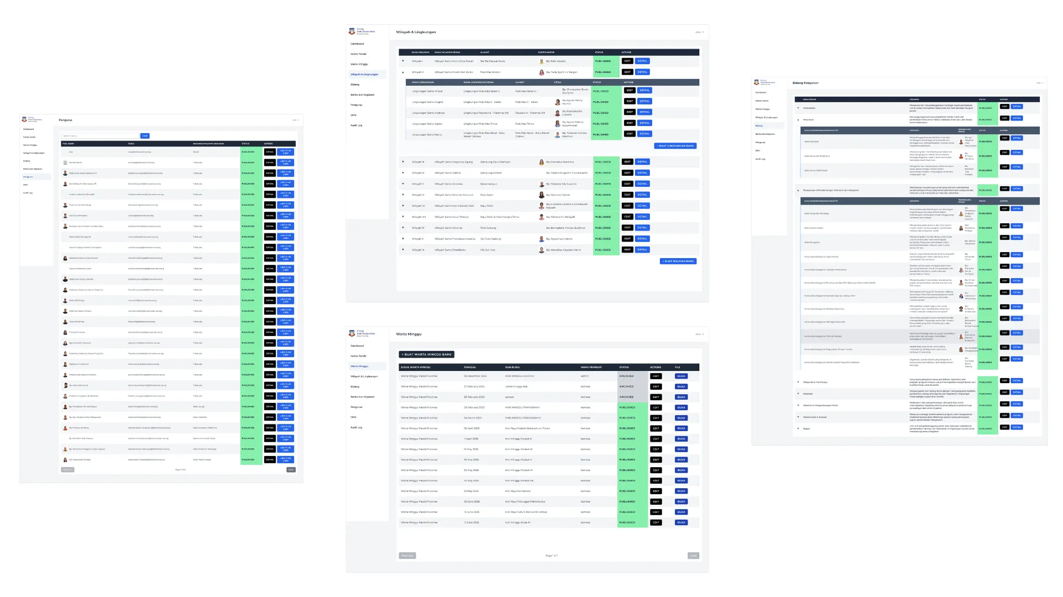
Task: Click Previous button in Pengurus window
Action: coord(68,470)
